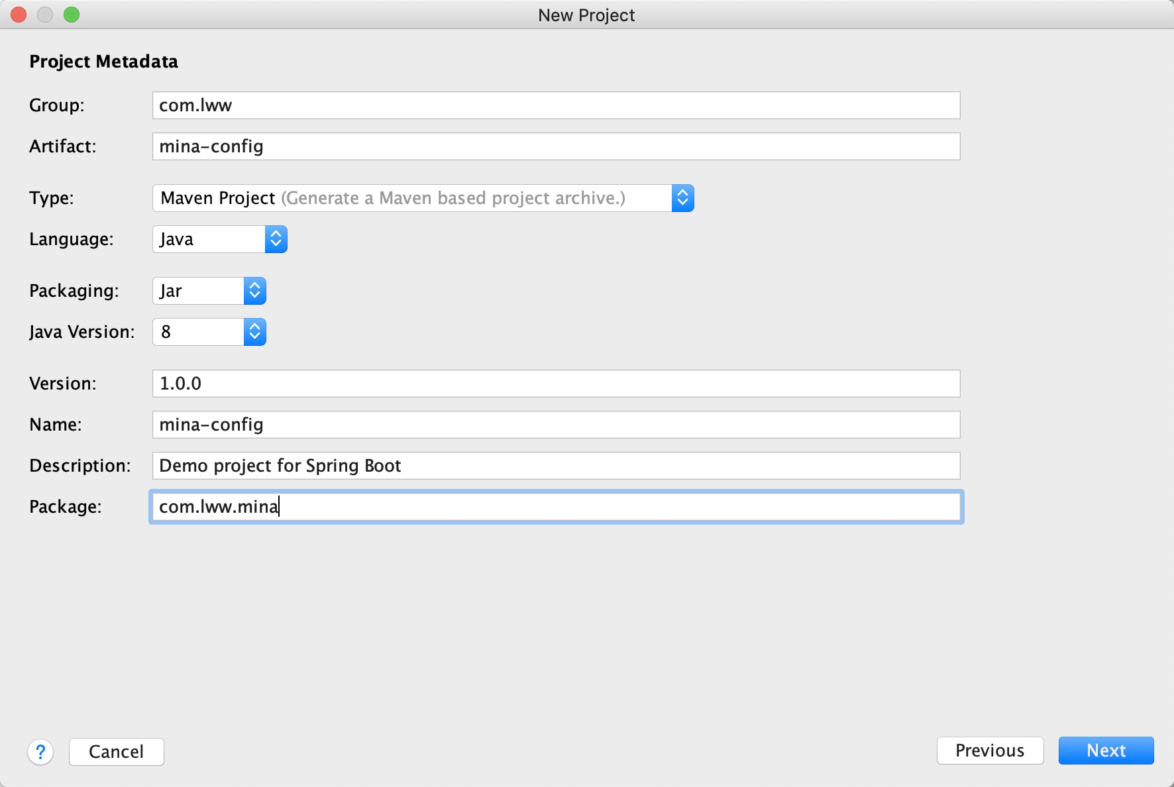
Task: Maximize the New Project dialog
Action: coord(72,15)
